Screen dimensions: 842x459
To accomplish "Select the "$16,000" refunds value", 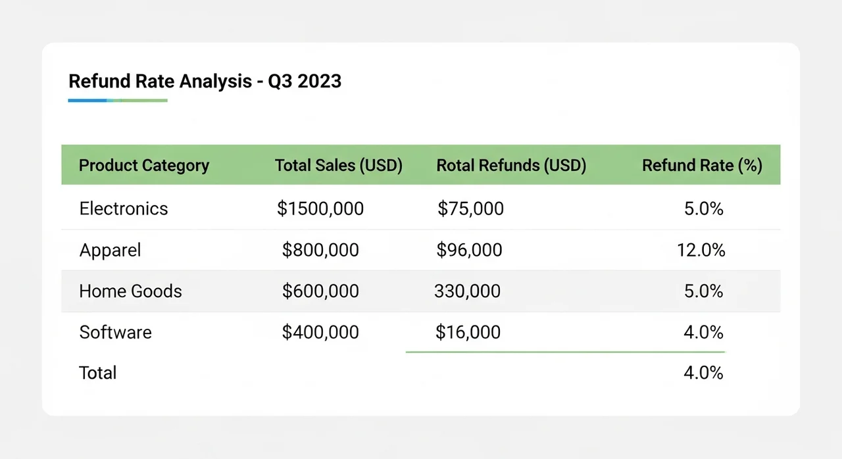I will click(468, 332).
